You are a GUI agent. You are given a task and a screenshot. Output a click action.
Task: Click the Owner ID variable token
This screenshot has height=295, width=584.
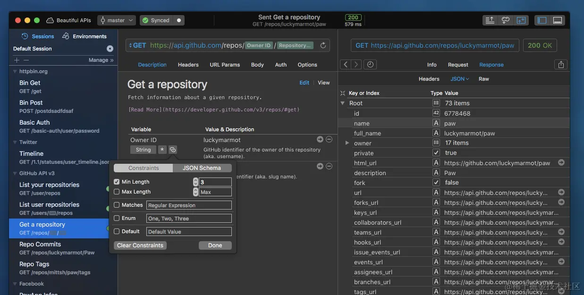pos(259,45)
